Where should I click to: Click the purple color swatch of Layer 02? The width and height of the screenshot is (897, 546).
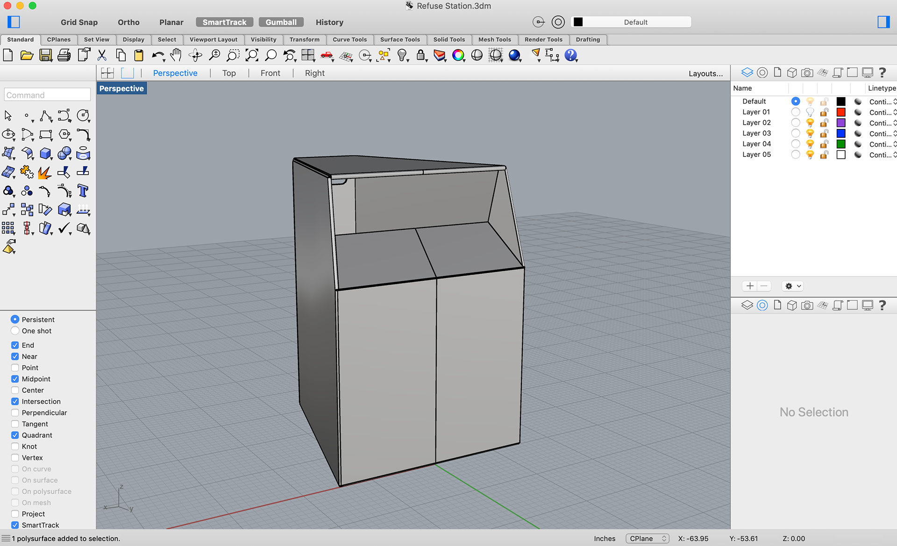(x=841, y=123)
